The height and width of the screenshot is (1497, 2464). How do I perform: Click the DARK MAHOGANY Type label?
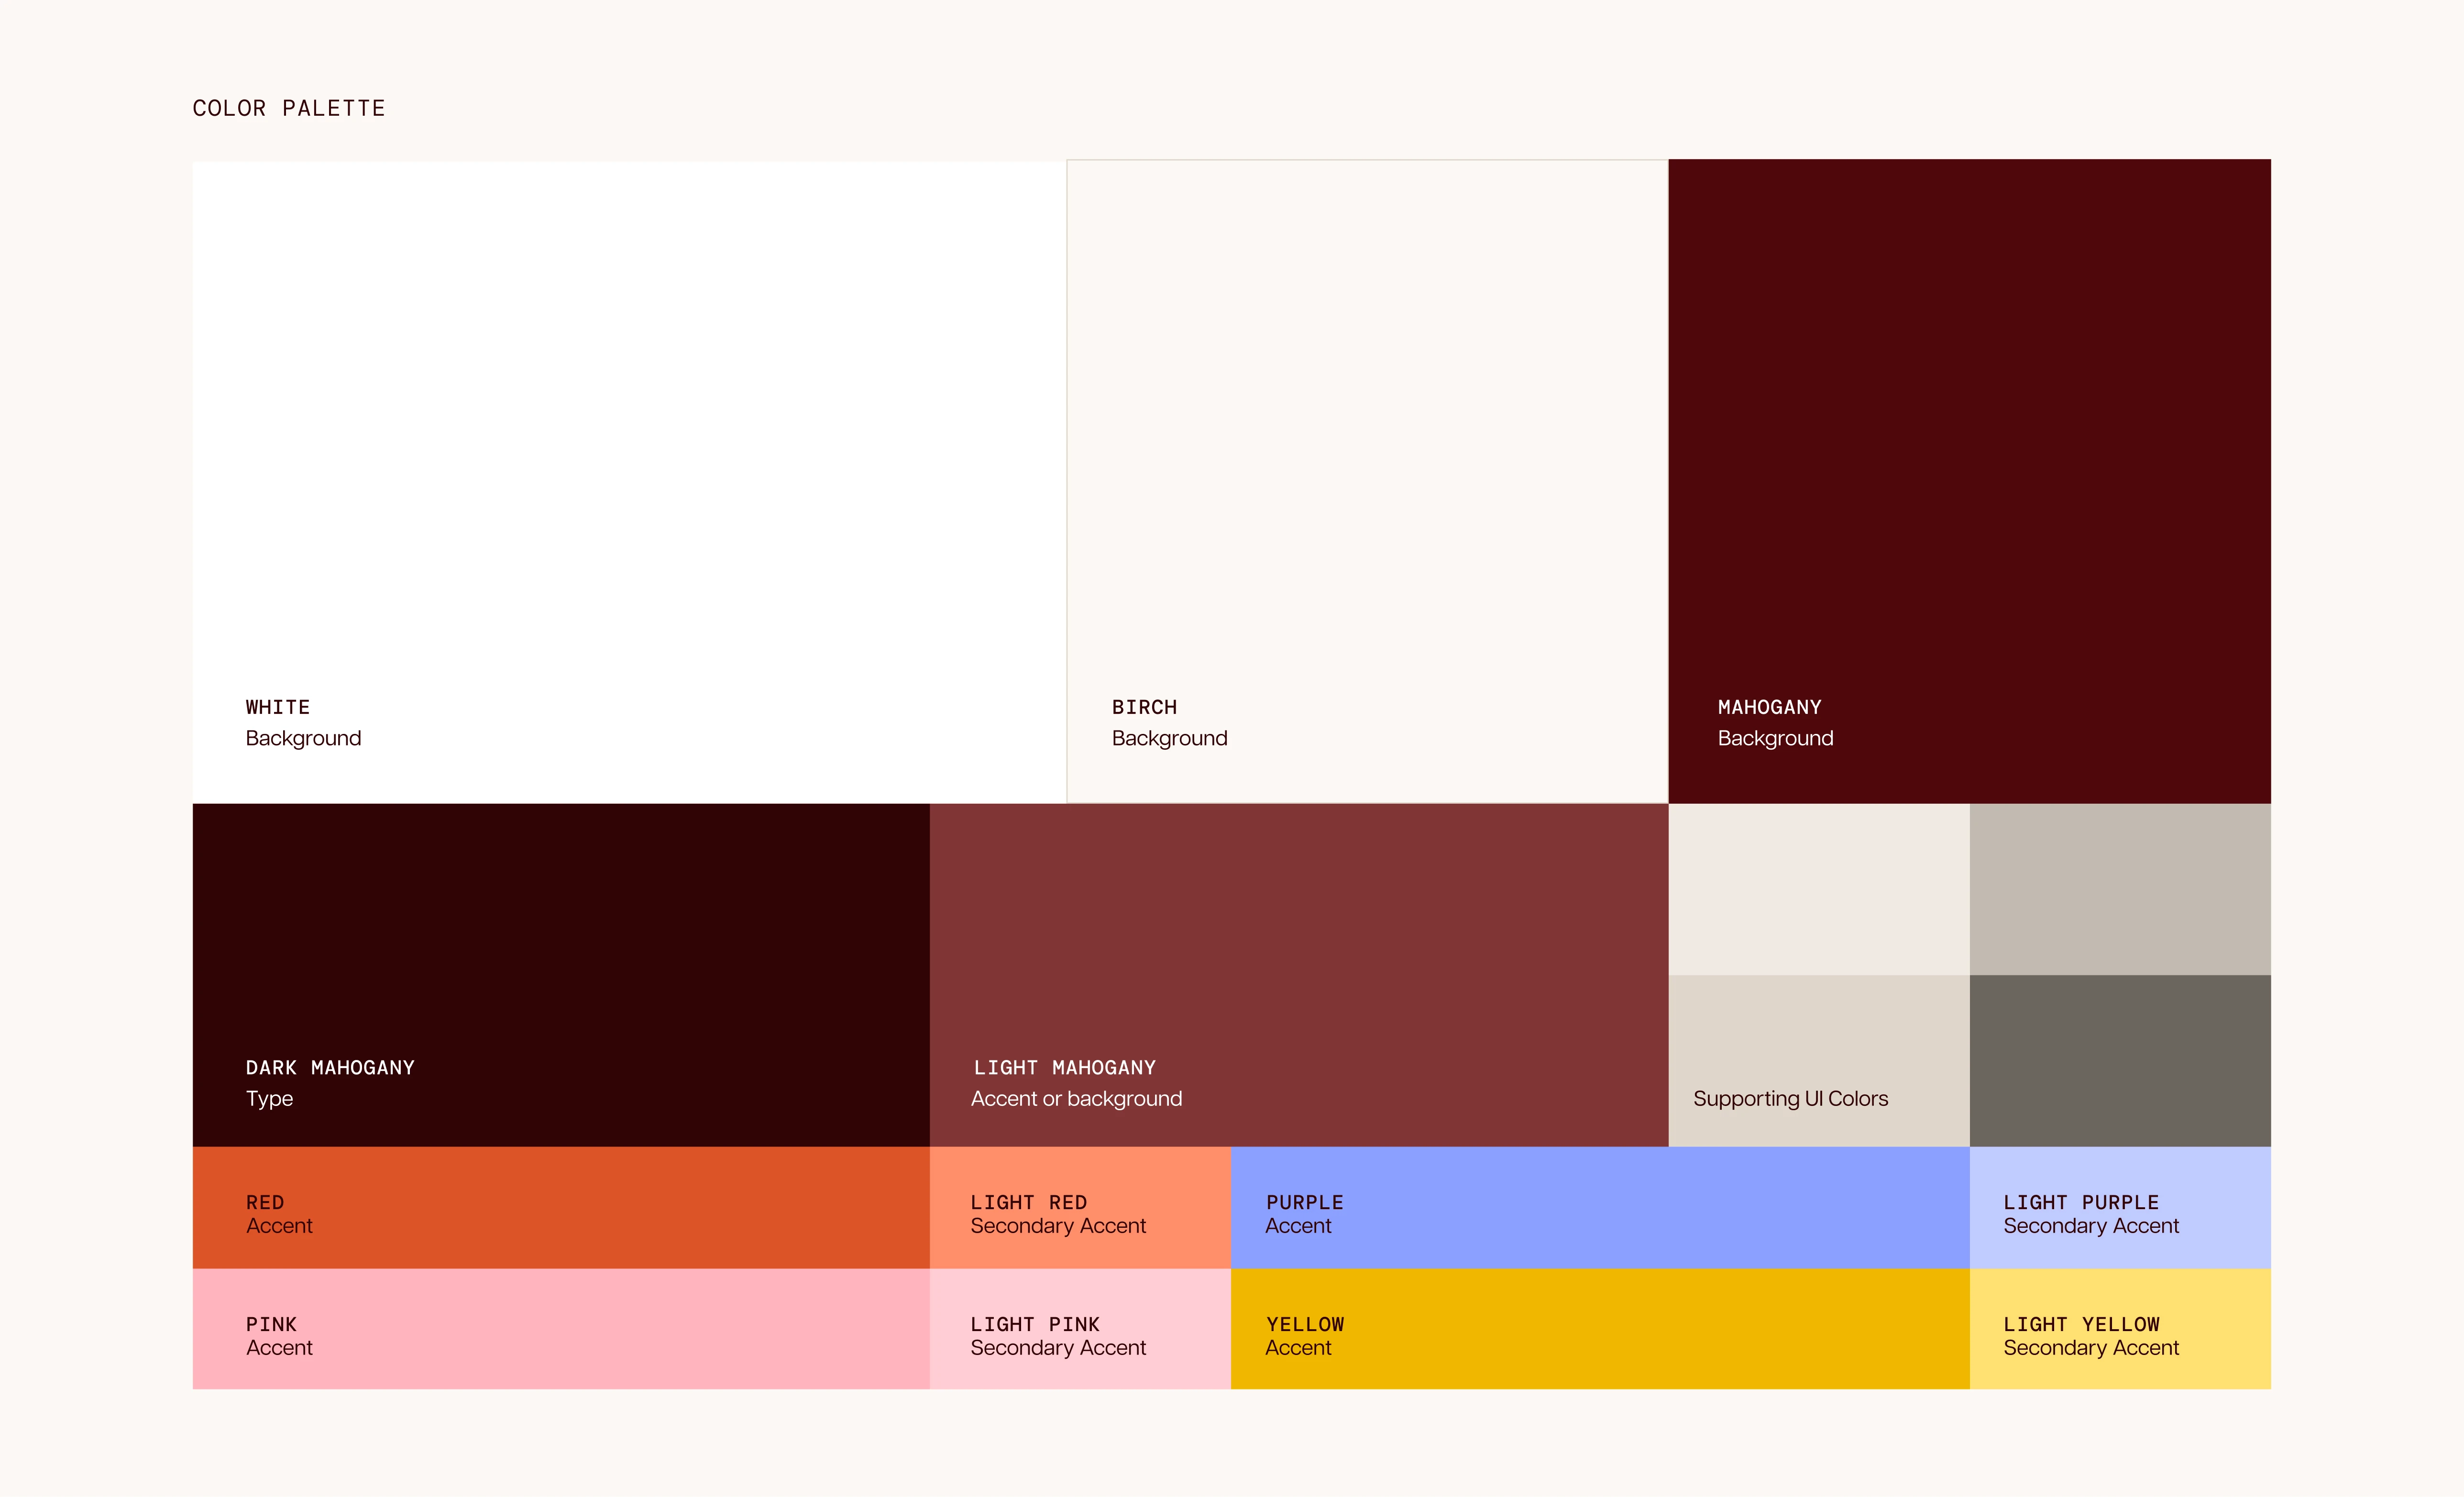pos(330,1067)
